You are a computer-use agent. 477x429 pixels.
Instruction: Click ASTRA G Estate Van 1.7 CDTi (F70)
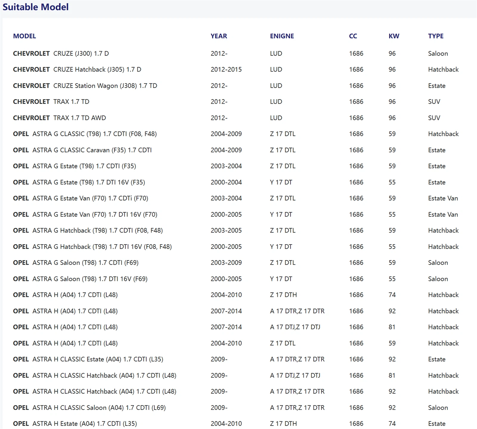pyautogui.click(x=90, y=199)
